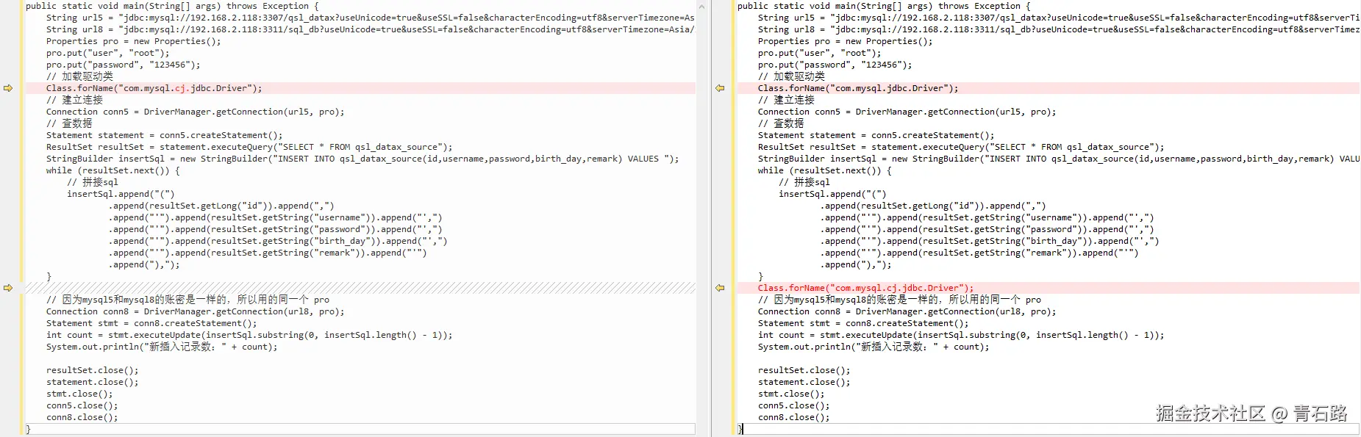
Task: Click left pane System.out.println 新插入记录数 line
Action: point(162,347)
